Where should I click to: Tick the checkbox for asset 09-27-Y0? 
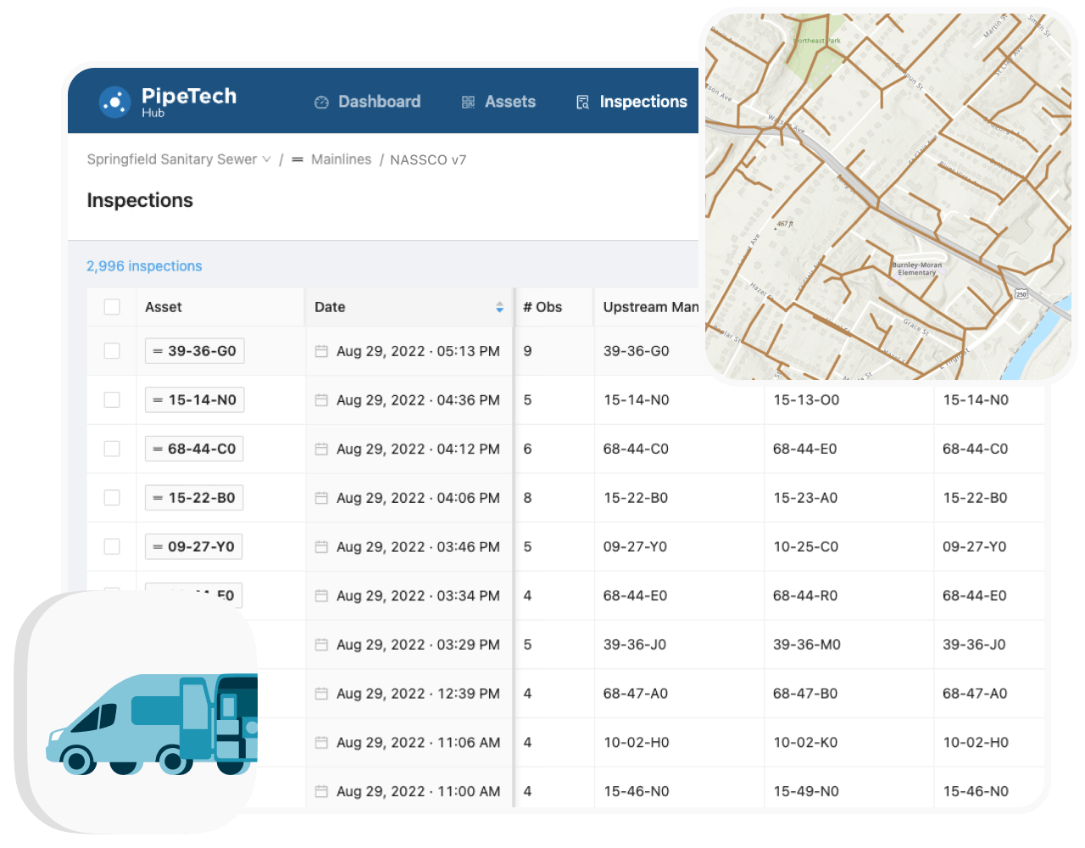point(112,547)
